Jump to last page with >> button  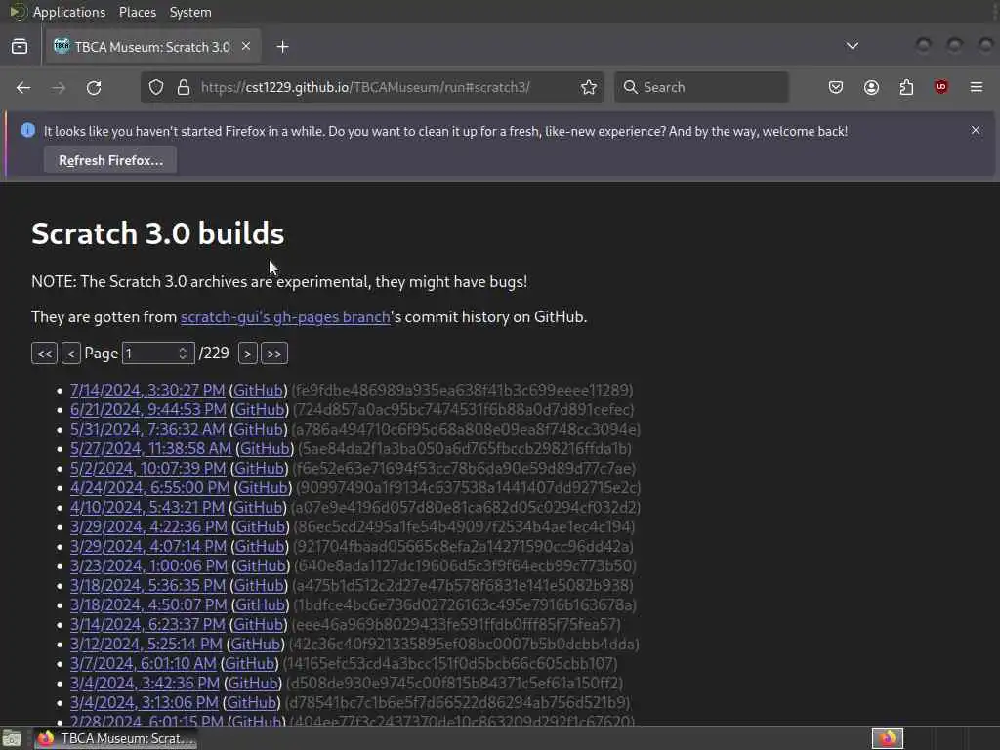tap(274, 354)
